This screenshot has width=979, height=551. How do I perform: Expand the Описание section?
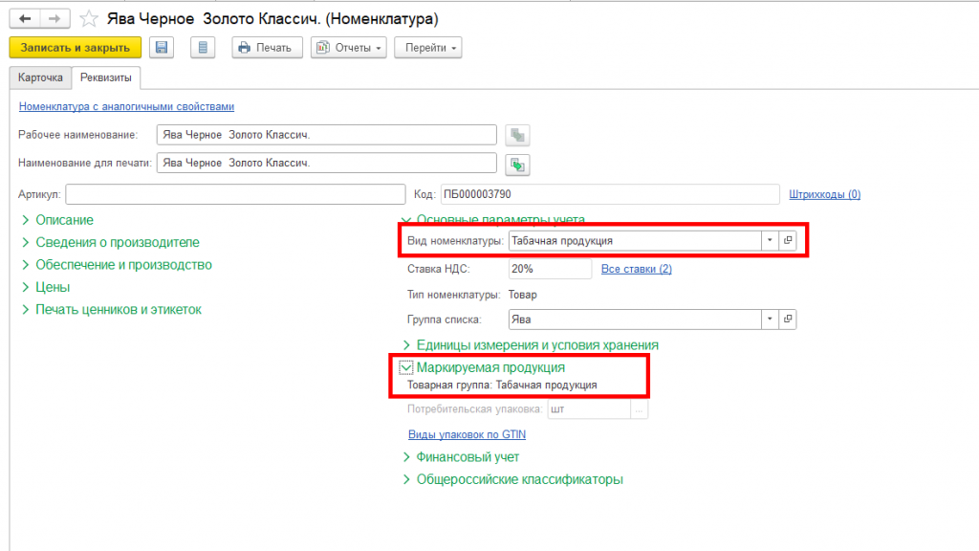(57, 220)
